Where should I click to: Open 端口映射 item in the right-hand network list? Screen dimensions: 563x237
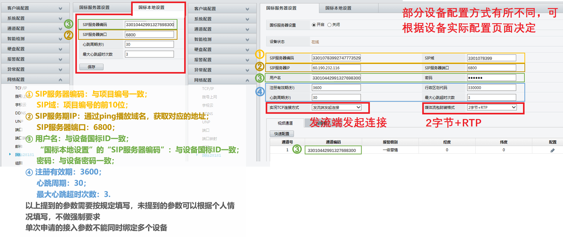(210, 139)
